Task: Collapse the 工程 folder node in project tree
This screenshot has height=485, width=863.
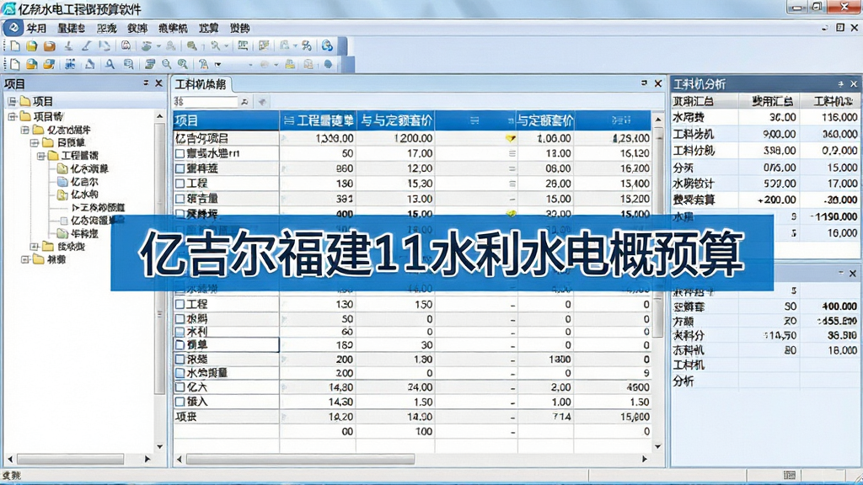Action: click(41, 156)
